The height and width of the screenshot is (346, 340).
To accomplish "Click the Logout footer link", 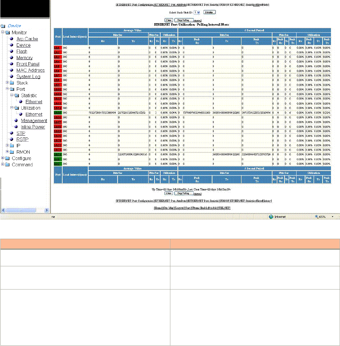I will pos(179,208).
